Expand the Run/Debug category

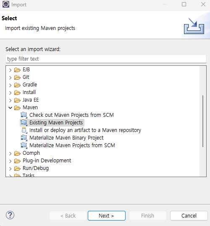pos(10,169)
